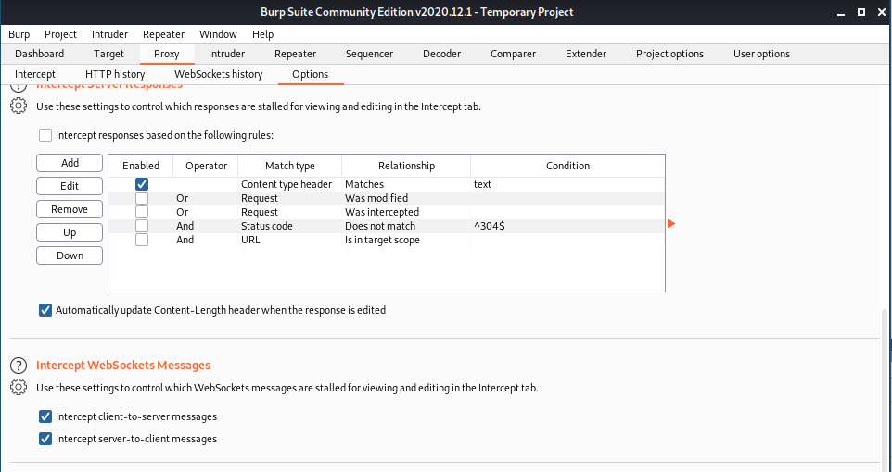892x472 pixels.
Task: Click the Add rule button
Action: 70,163
